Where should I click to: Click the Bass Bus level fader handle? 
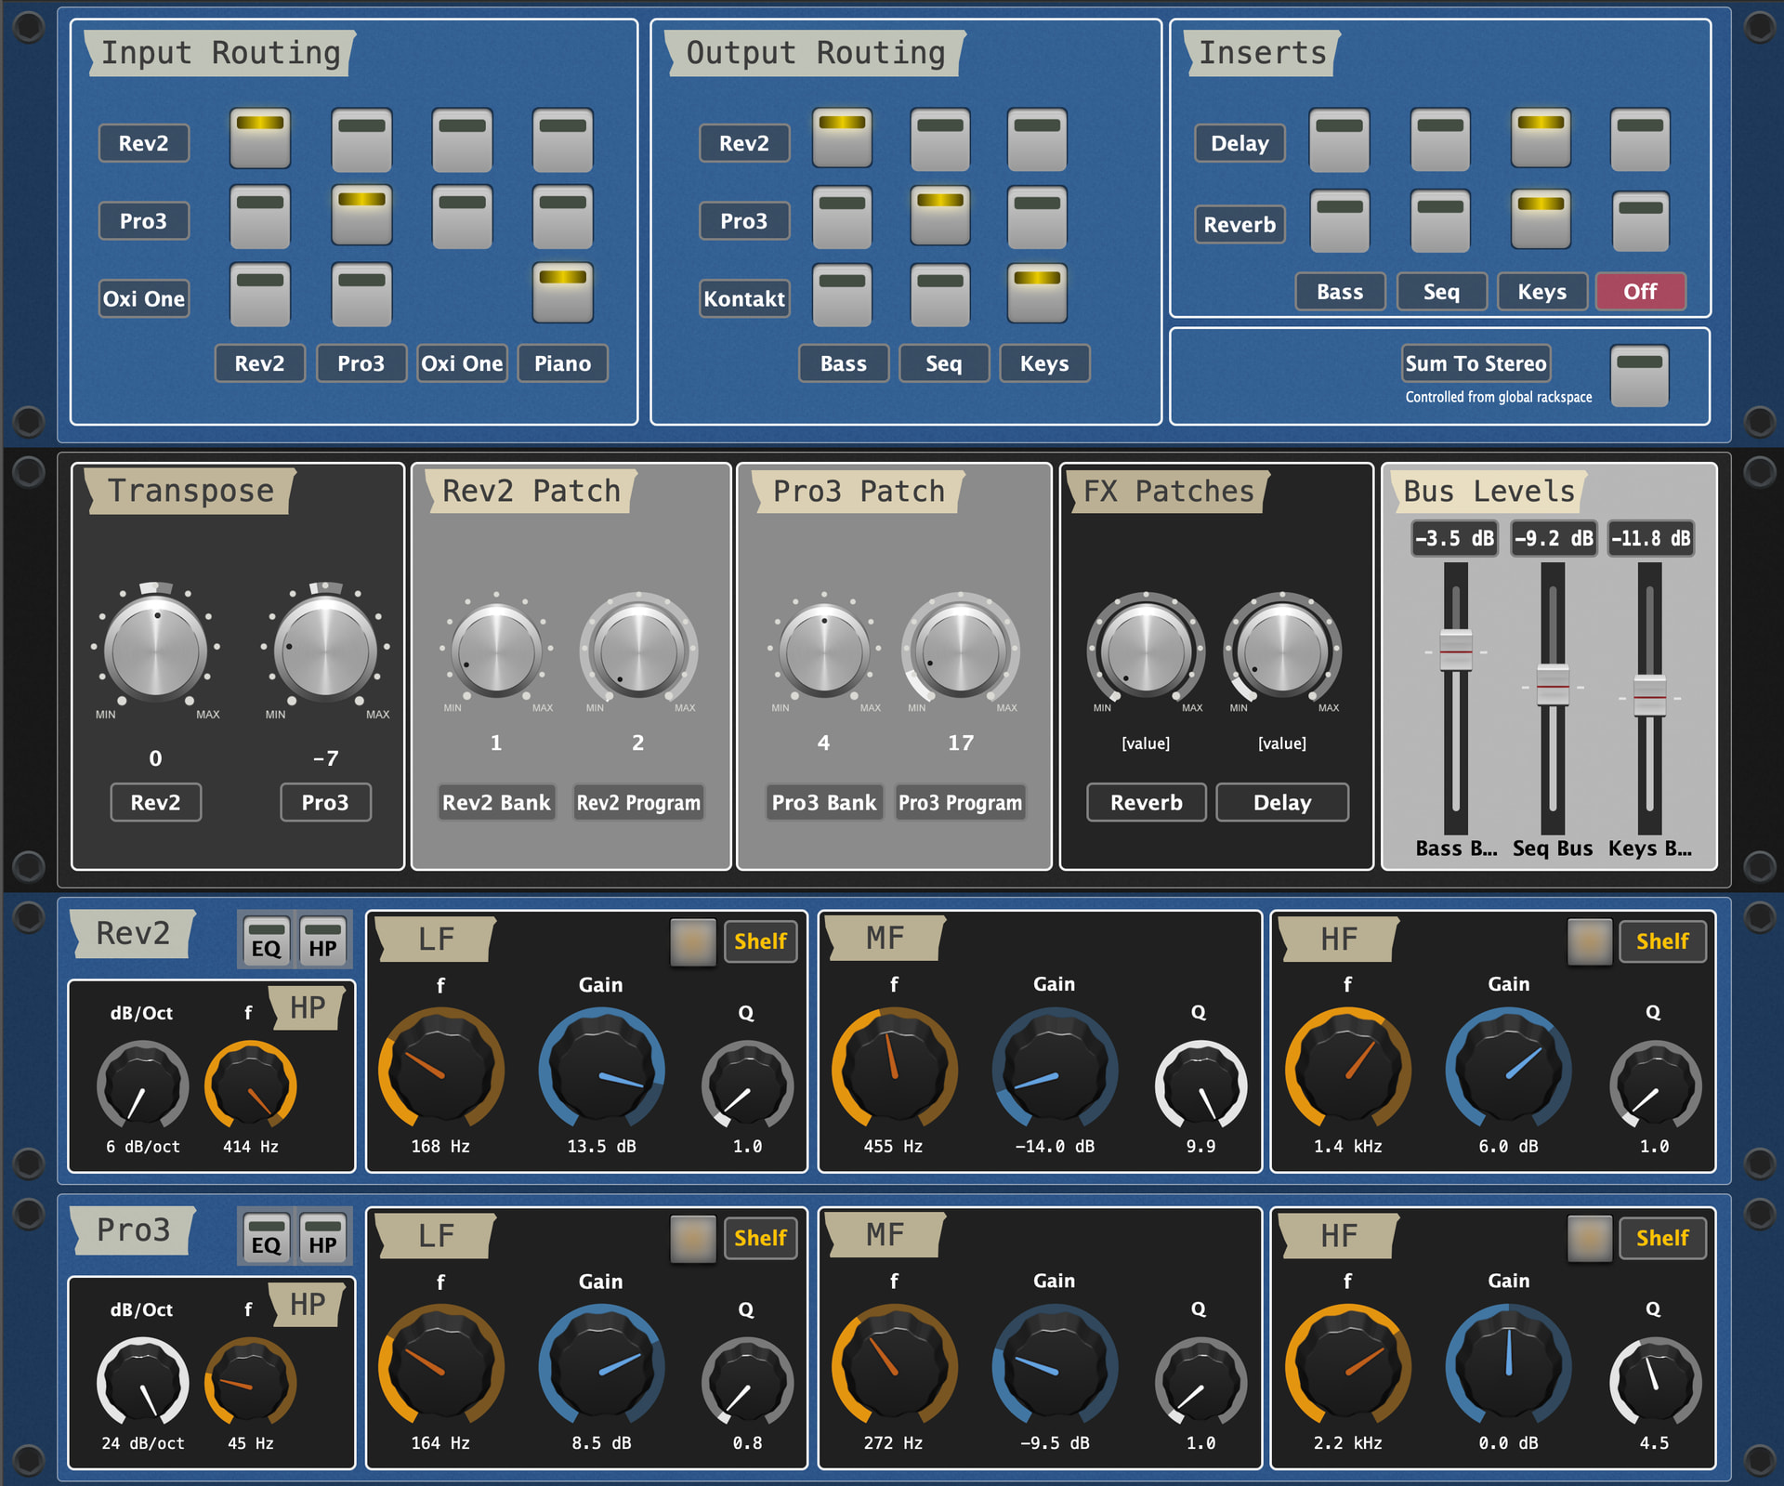(x=1455, y=650)
